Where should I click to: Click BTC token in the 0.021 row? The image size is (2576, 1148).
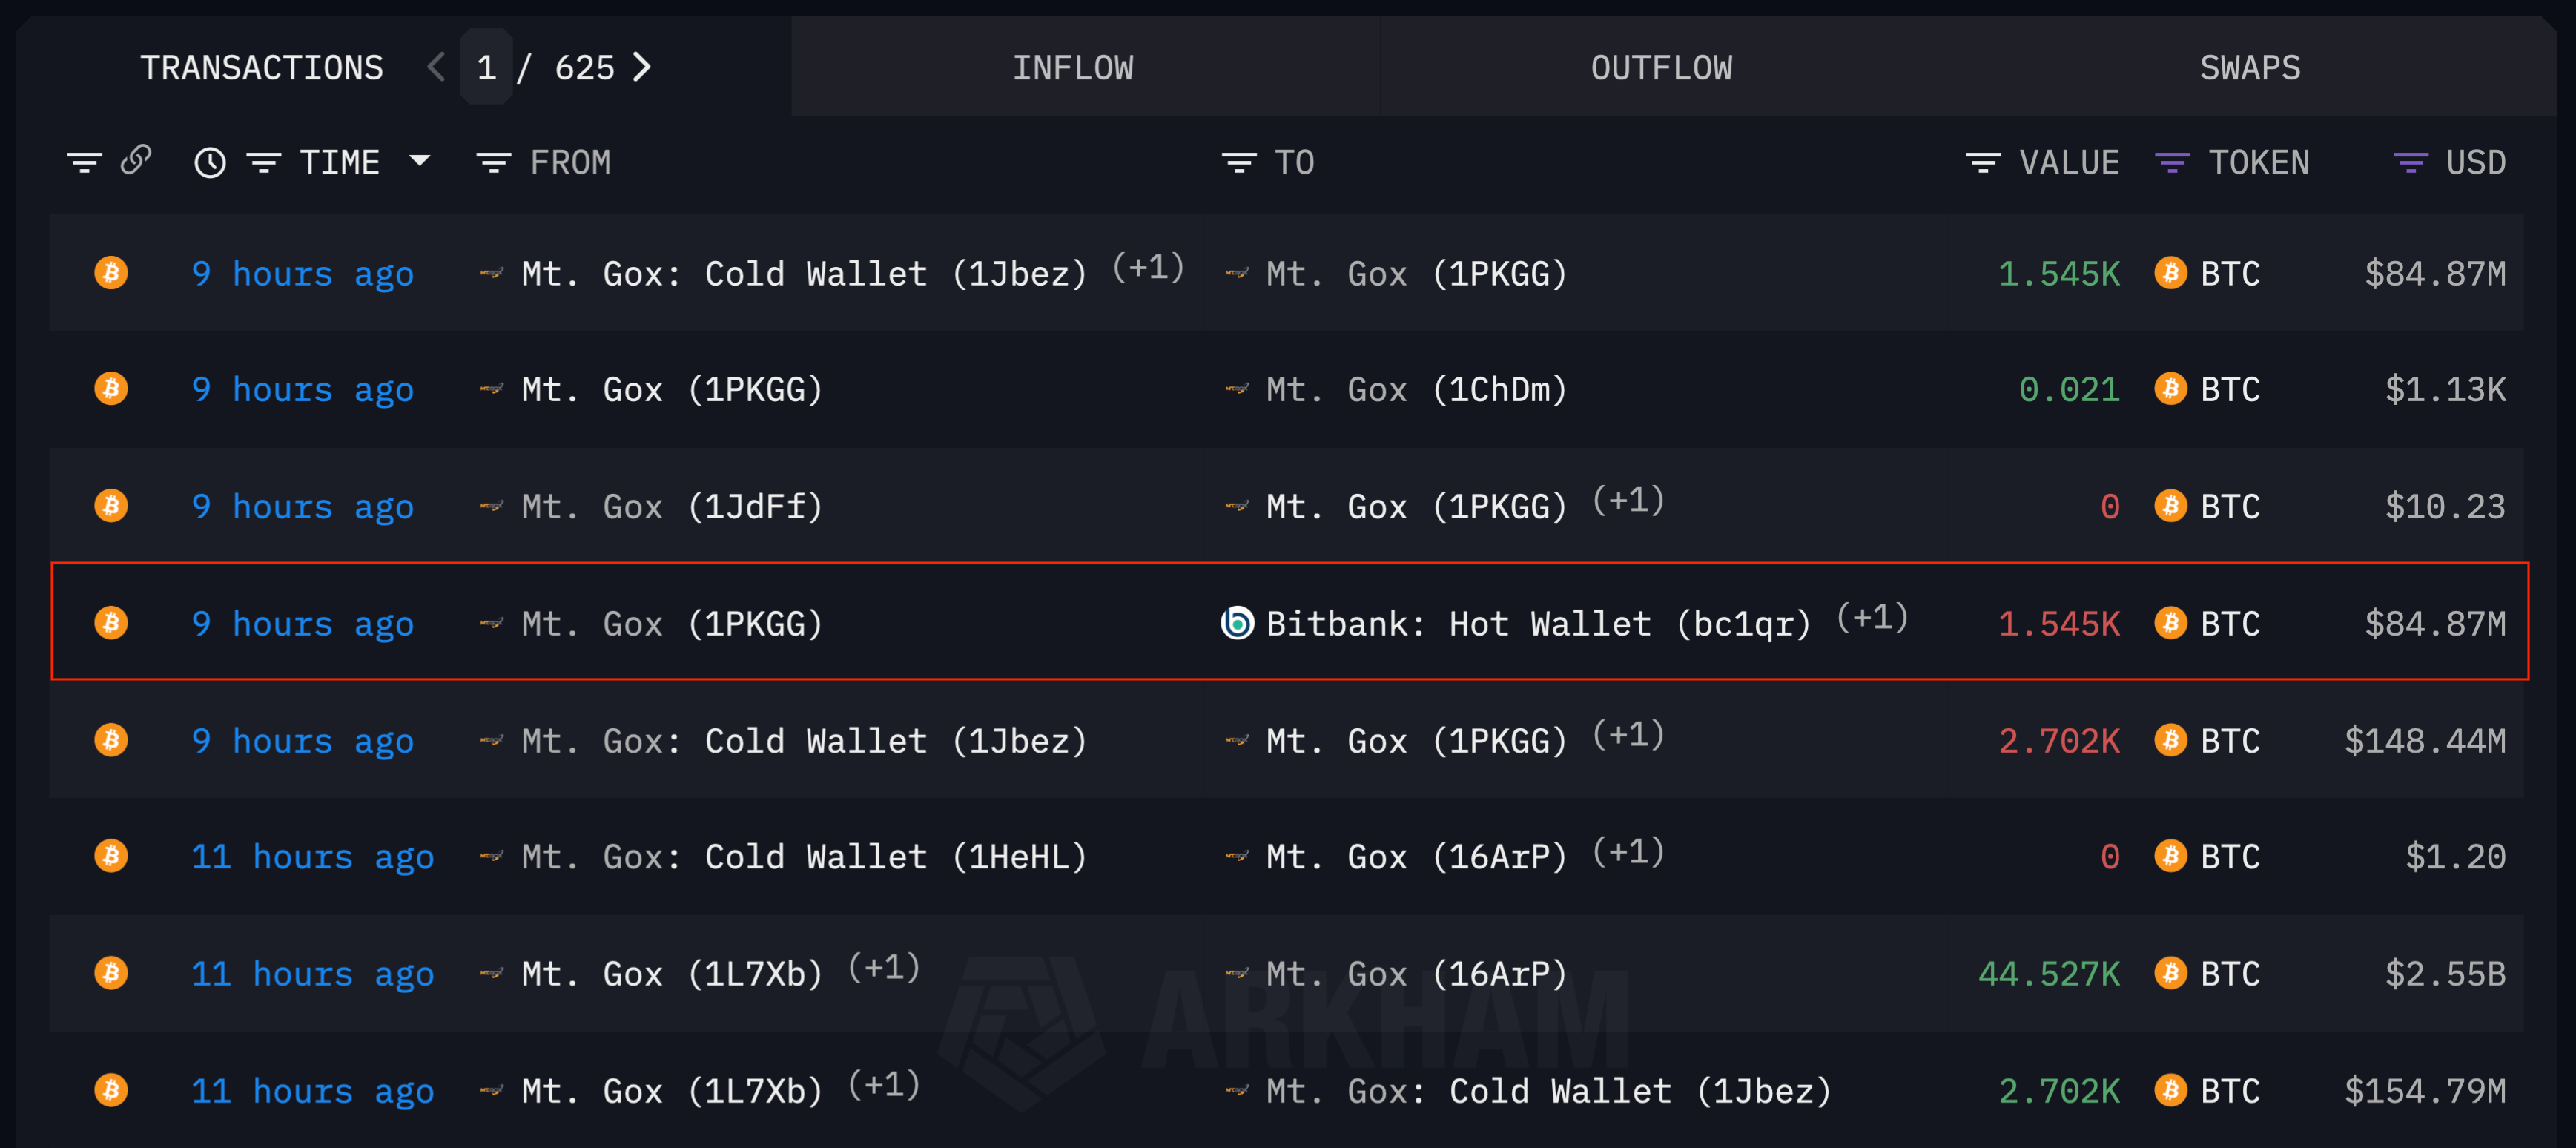point(2230,390)
